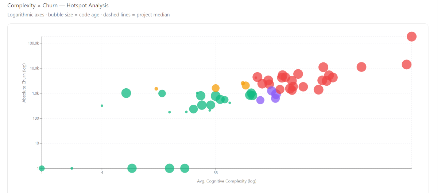Click the orange bubble directly above the 55 tick
The width and height of the screenshot is (445, 193).
(x=216, y=88)
